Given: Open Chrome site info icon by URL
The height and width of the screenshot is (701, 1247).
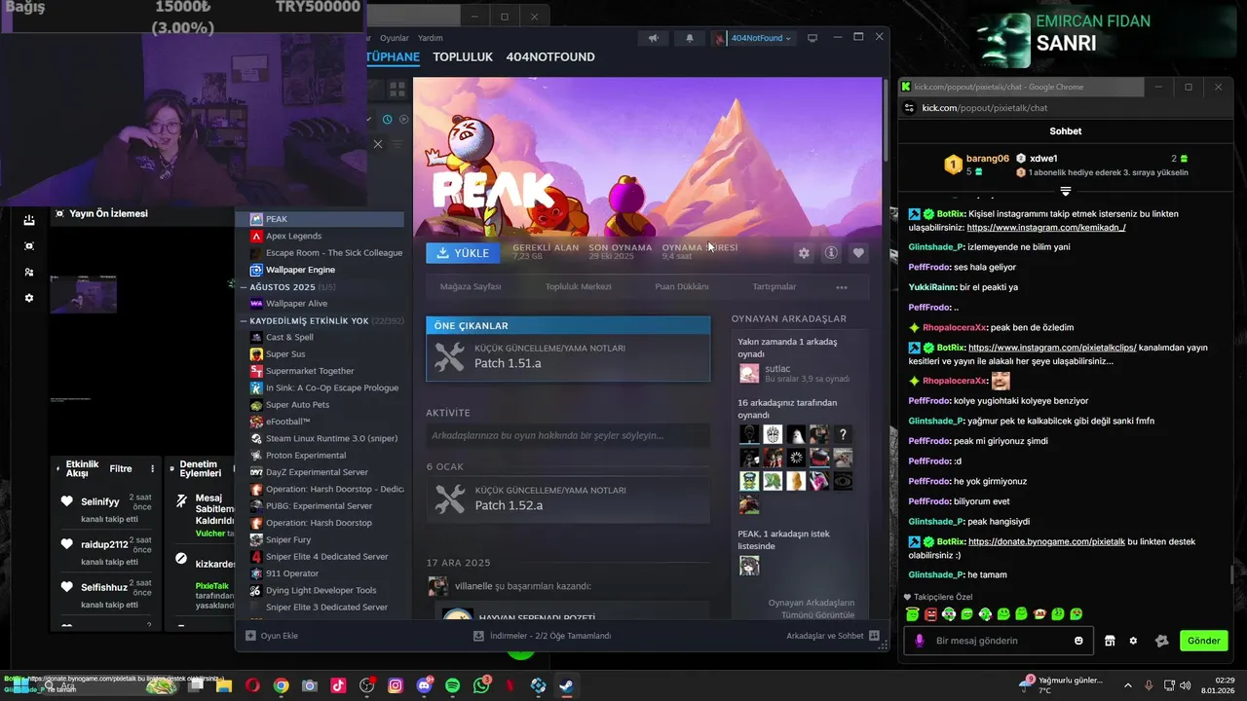Looking at the screenshot, I should point(910,108).
